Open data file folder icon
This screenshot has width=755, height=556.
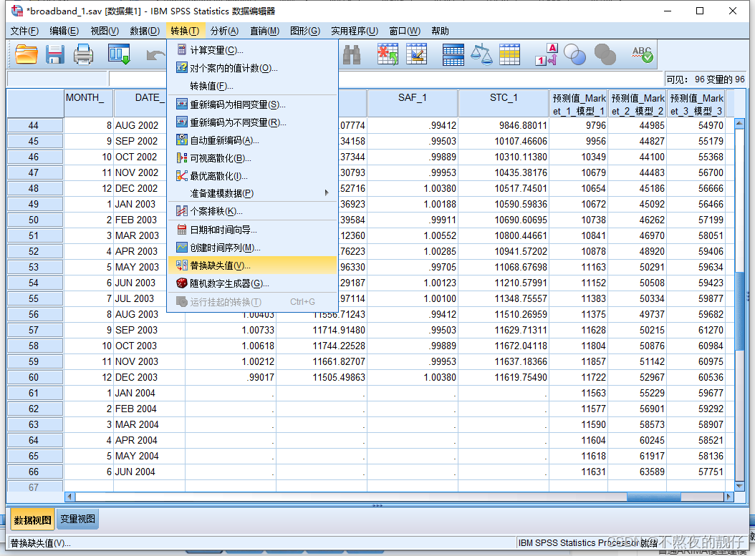coord(27,54)
